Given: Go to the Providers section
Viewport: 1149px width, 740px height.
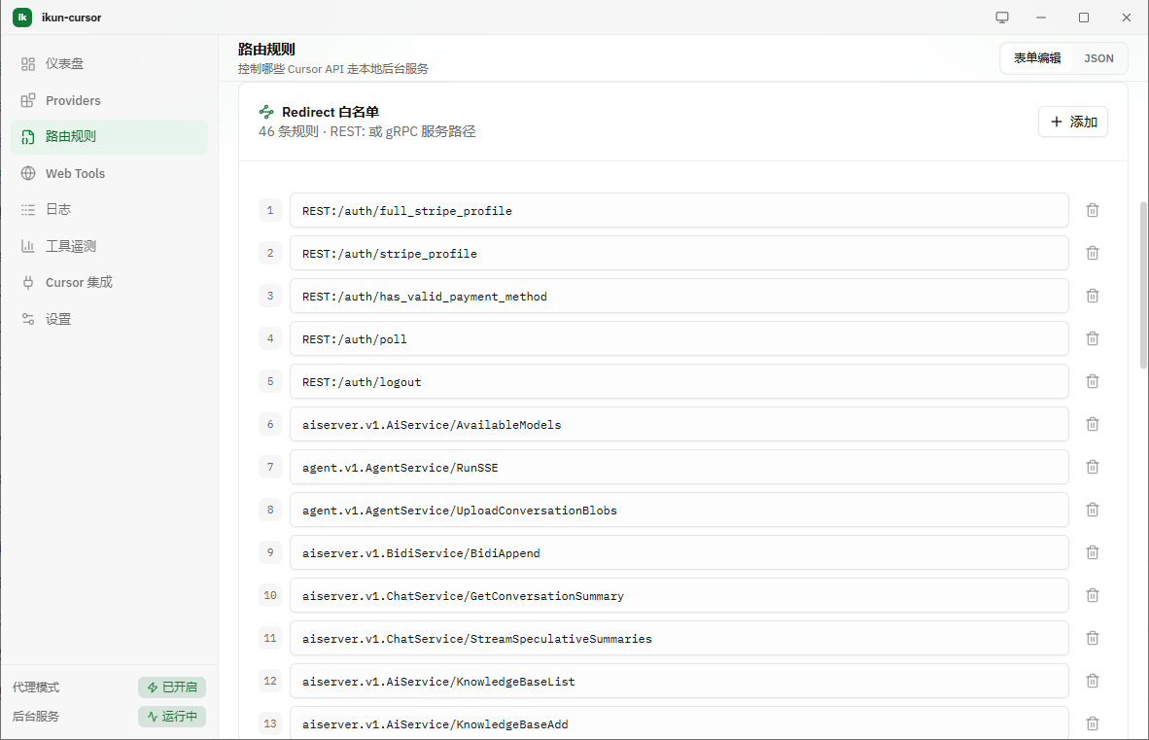Looking at the screenshot, I should pyautogui.click(x=109, y=100).
